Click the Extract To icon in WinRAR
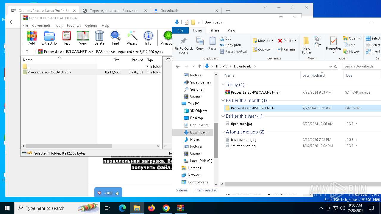This screenshot has width=381, height=214. point(49,38)
